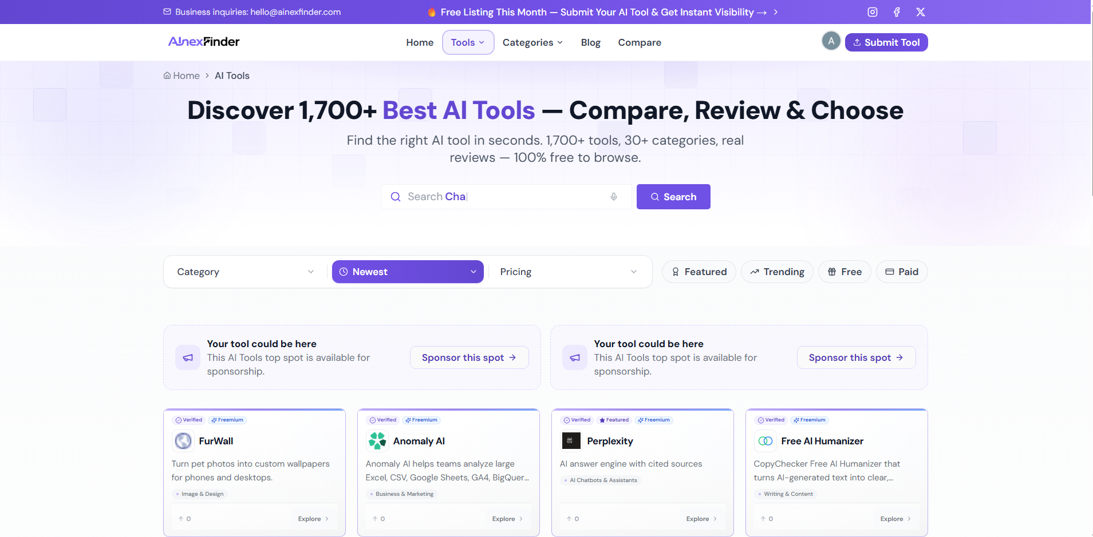The width and height of the screenshot is (1093, 537).
Task: Toggle the Trending filter chip
Action: click(x=777, y=272)
